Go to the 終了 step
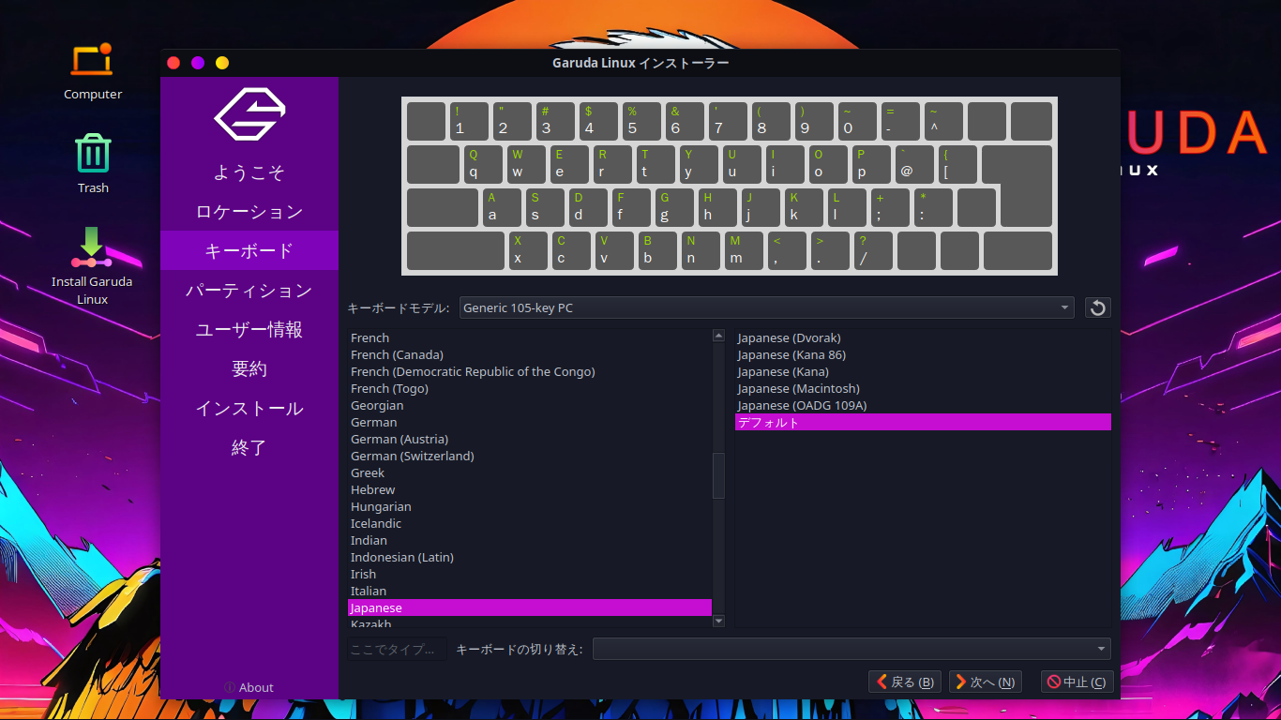The width and height of the screenshot is (1281, 720). 249,448
